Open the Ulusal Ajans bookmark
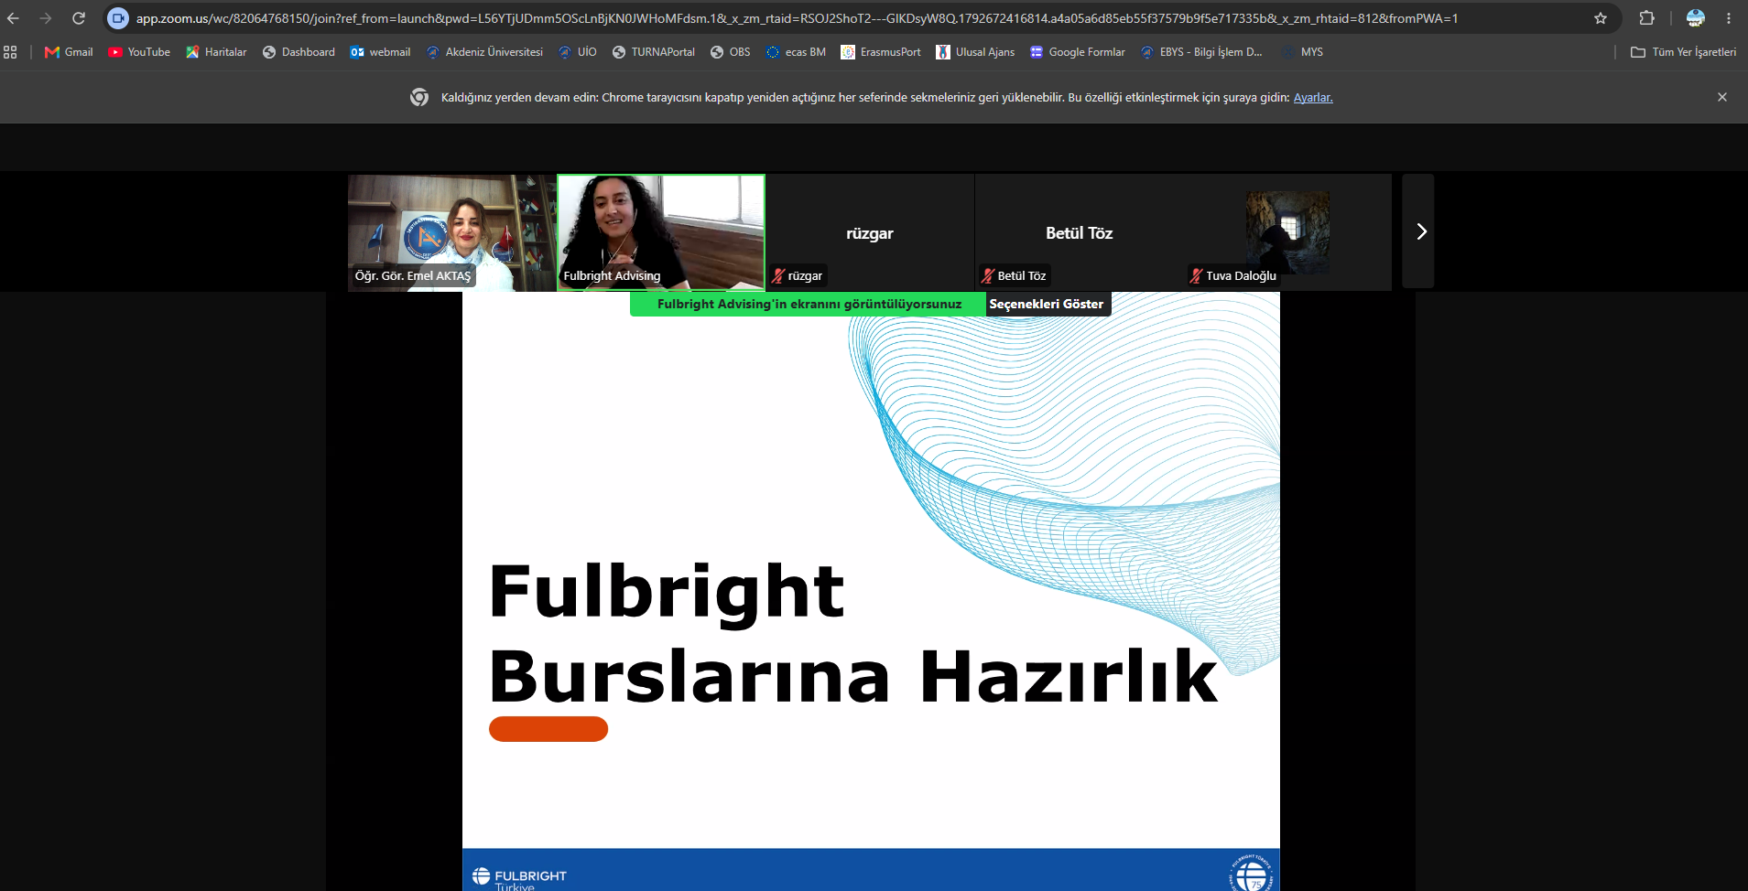1748x891 pixels. 975,52
